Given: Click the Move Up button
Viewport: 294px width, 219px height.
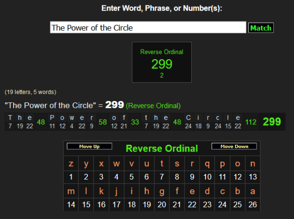Looking at the screenshot, I should tap(89, 146).
